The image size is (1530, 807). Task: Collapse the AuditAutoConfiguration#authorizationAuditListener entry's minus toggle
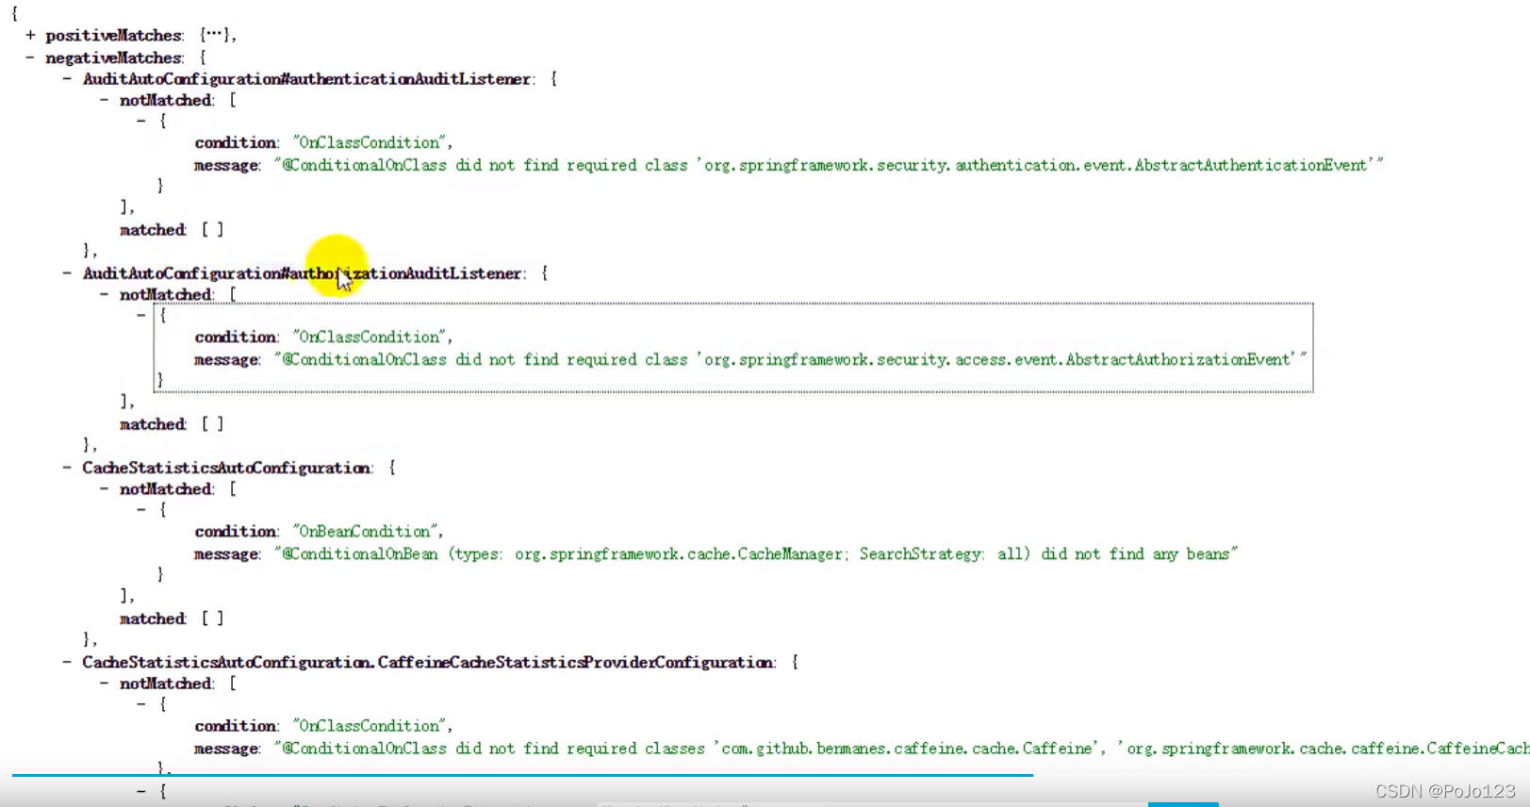[x=67, y=273]
